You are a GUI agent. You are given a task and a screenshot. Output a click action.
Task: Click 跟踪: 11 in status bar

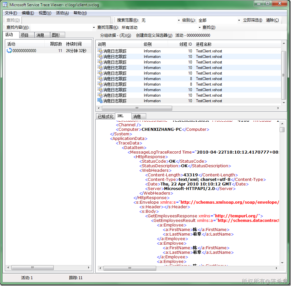click(76, 278)
